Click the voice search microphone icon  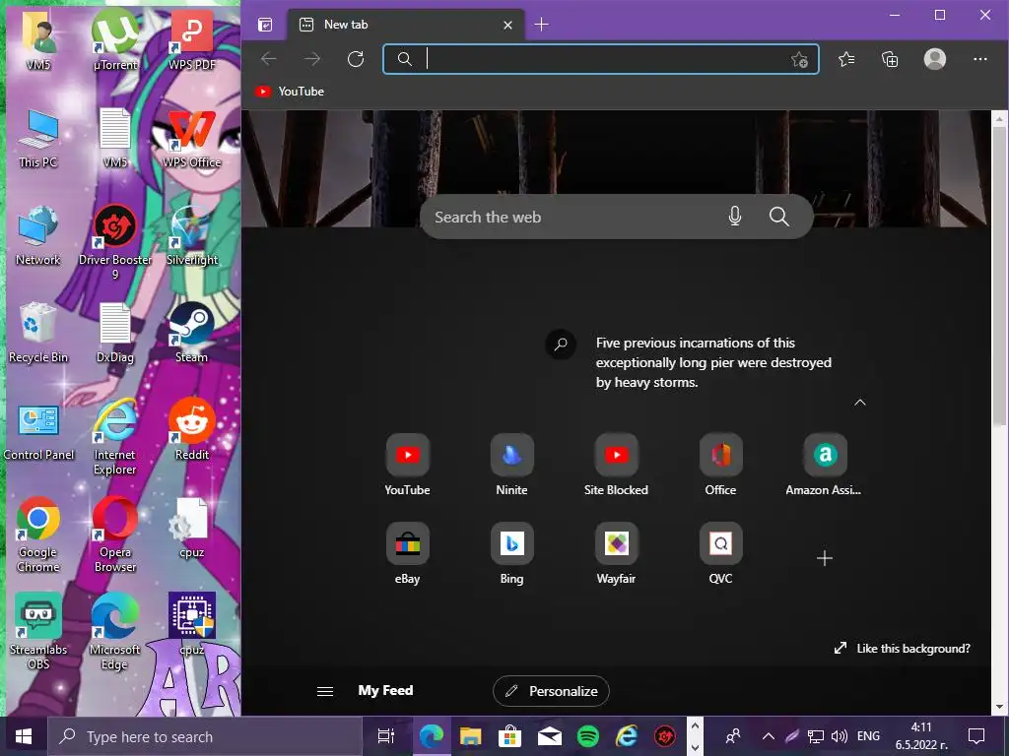point(735,217)
